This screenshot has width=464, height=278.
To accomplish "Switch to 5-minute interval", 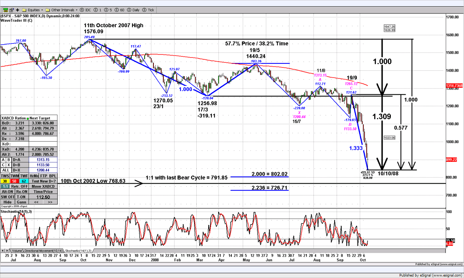I will 108,10.
